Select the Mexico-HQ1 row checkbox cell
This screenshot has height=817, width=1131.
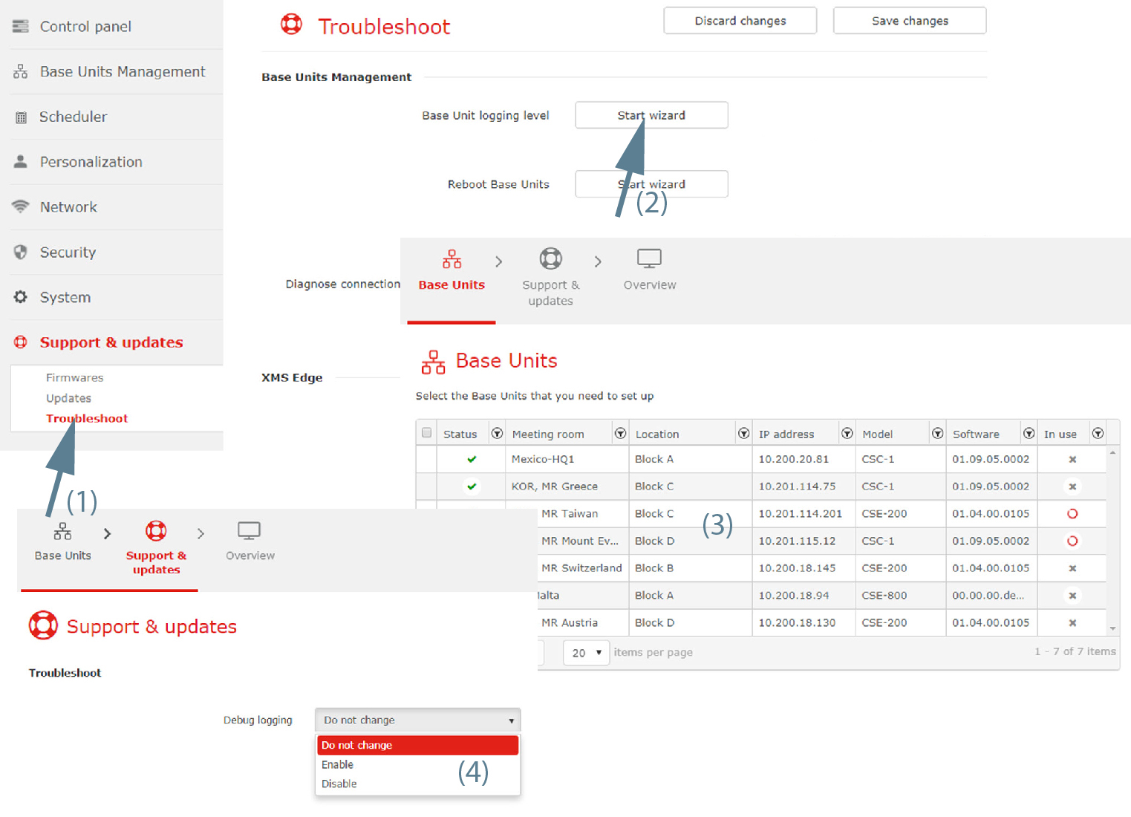[x=426, y=459]
